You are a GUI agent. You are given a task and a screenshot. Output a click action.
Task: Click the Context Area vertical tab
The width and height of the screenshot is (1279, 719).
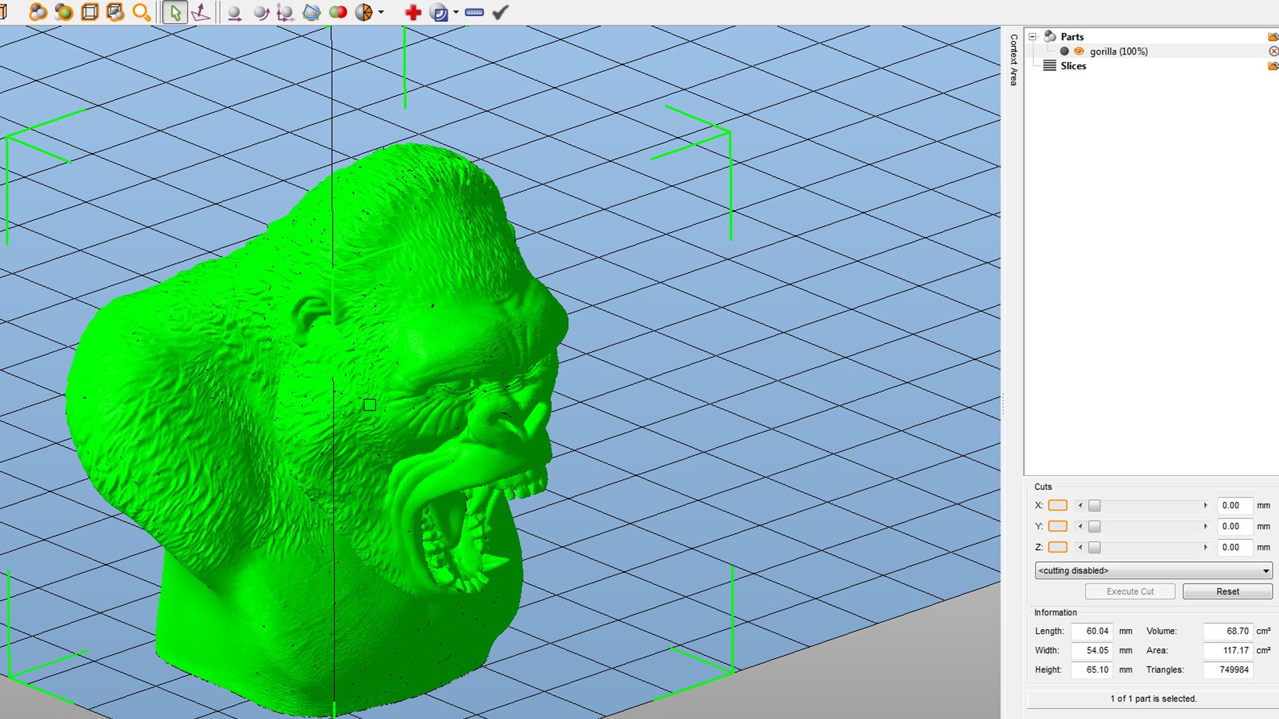click(x=1013, y=60)
